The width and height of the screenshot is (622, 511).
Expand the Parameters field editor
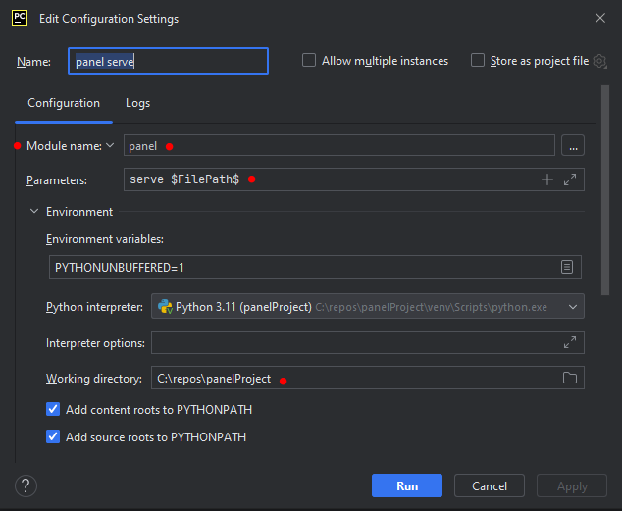(x=570, y=179)
